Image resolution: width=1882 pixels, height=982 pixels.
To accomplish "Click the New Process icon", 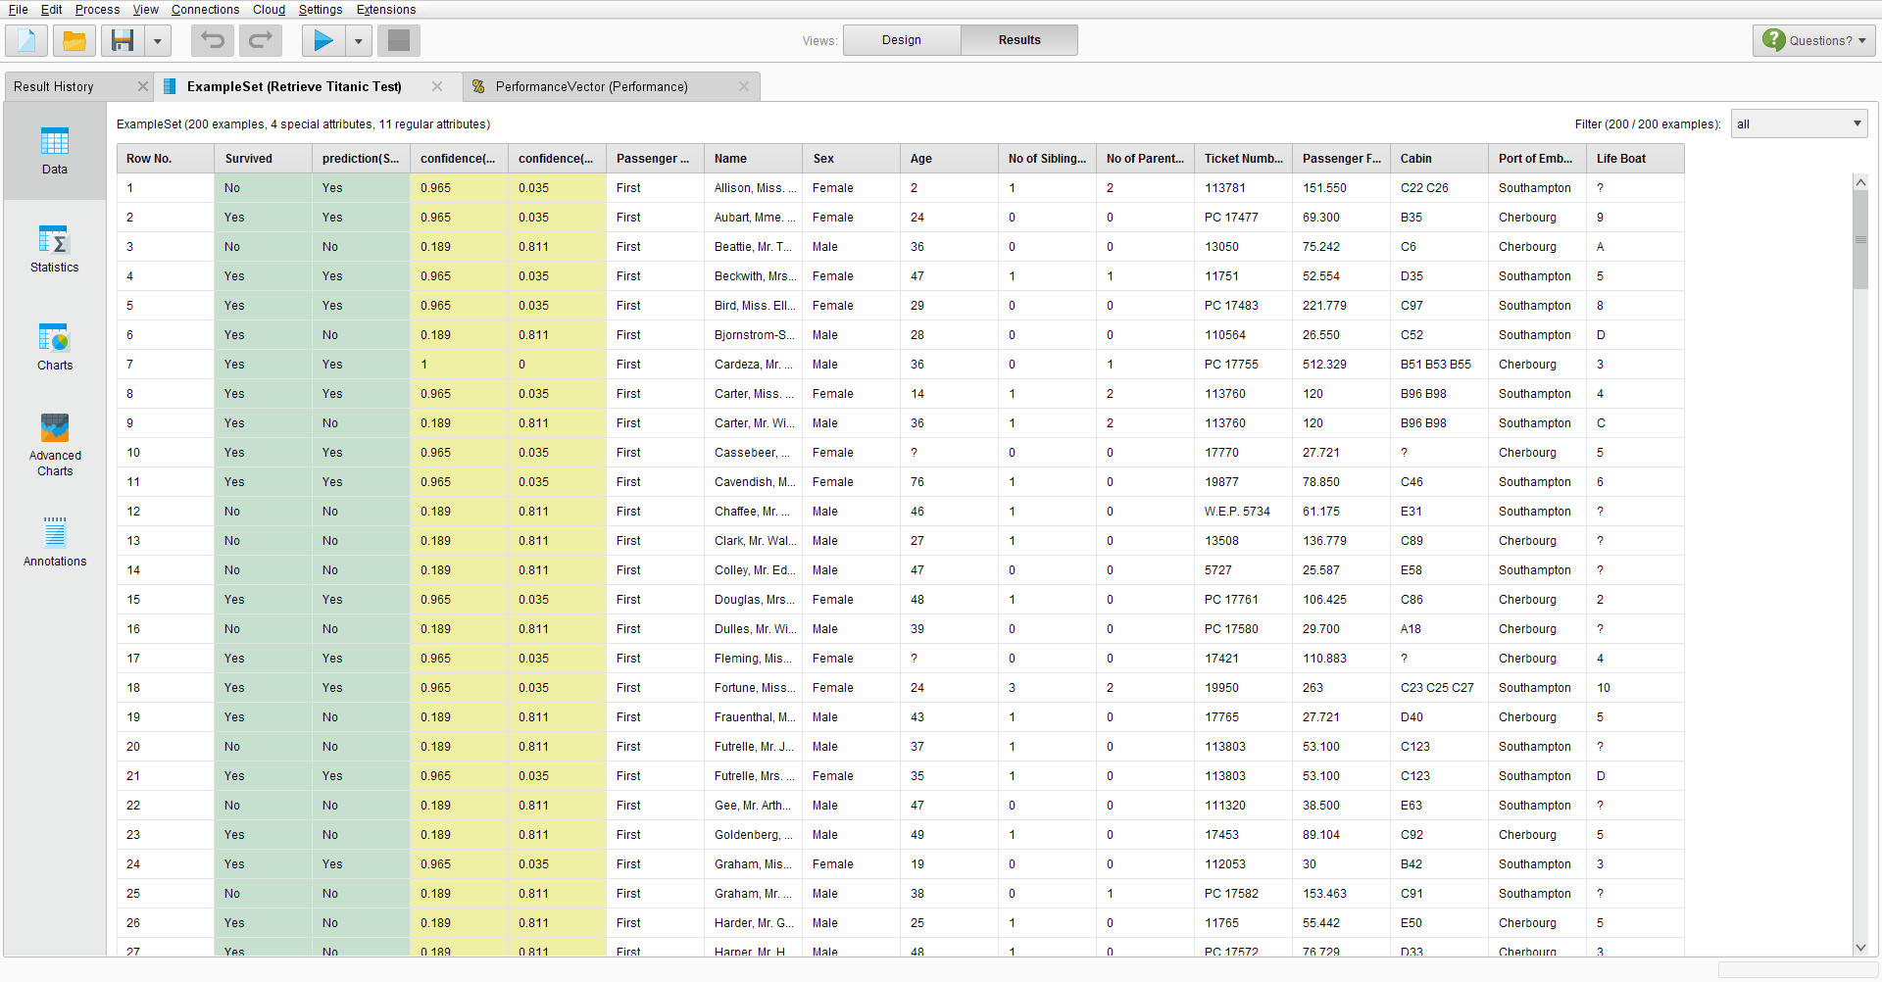I will point(26,40).
